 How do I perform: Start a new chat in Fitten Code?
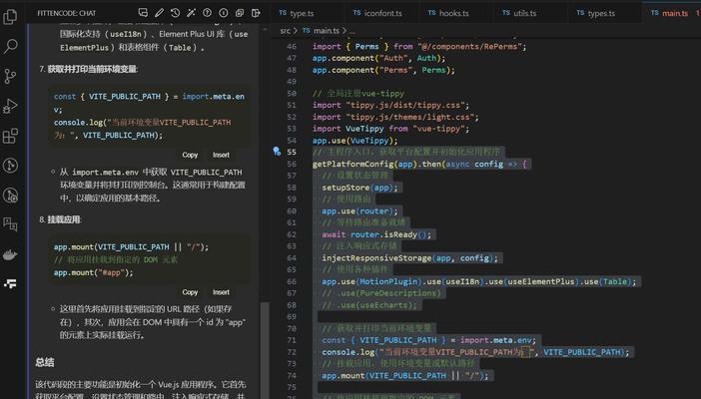pyautogui.click(x=143, y=13)
